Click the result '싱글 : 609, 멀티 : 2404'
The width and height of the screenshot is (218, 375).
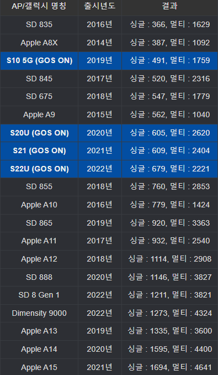(x=170, y=150)
